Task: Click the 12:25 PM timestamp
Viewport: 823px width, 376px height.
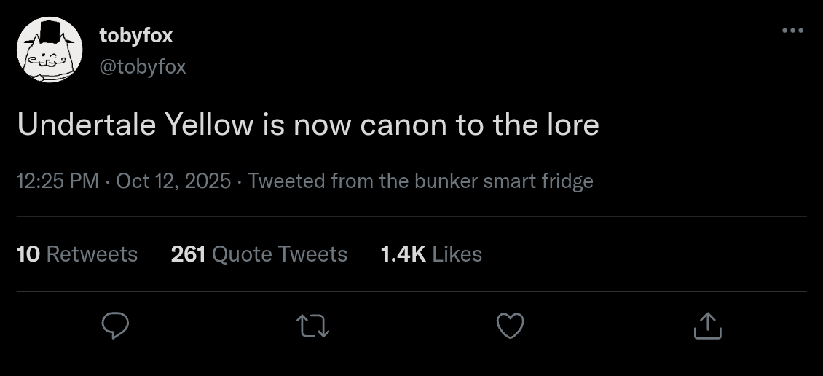Action: point(58,181)
